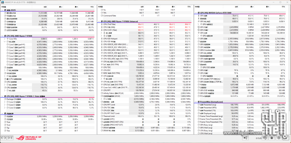Click the 4,620.0 MHz value of Core 7

[42, 64]
